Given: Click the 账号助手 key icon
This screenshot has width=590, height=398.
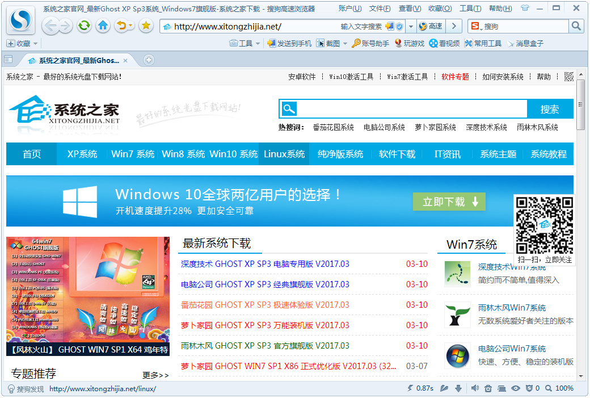Looking at the screenshot, I should click(356, 43).
